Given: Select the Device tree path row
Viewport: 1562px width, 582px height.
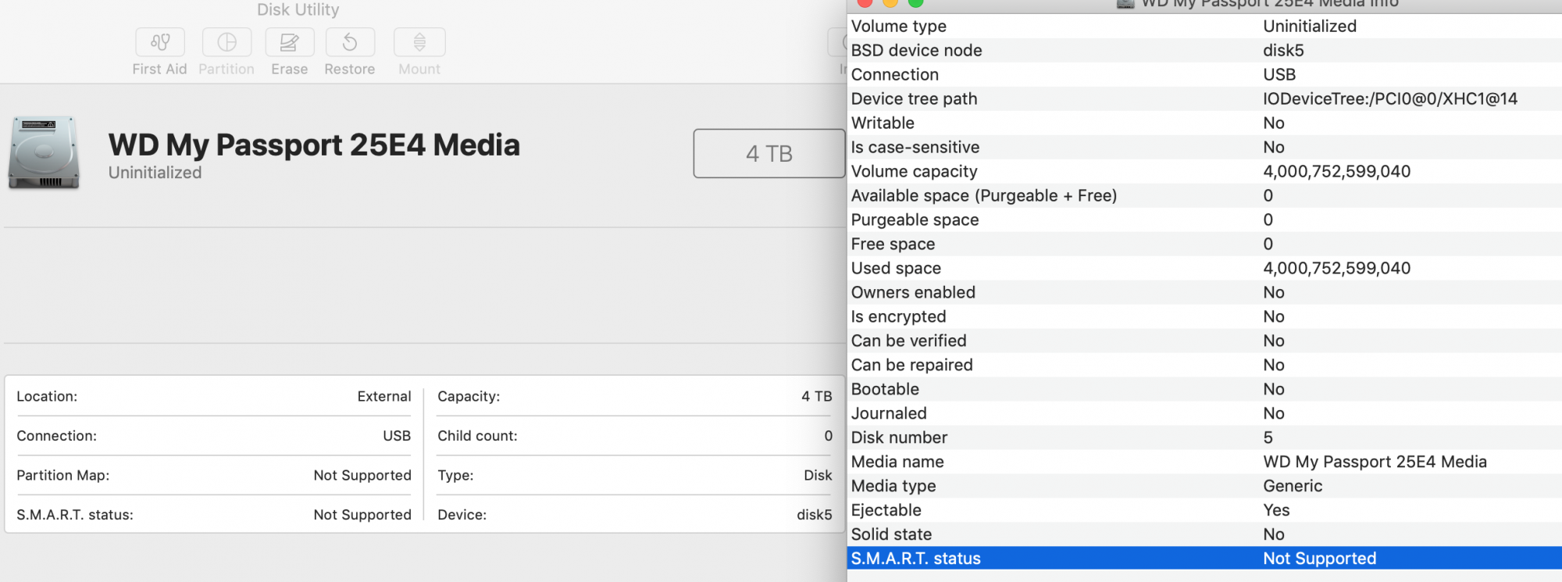Looking at the screenshot, I should pyautogui.click(x=1204, y=99).
